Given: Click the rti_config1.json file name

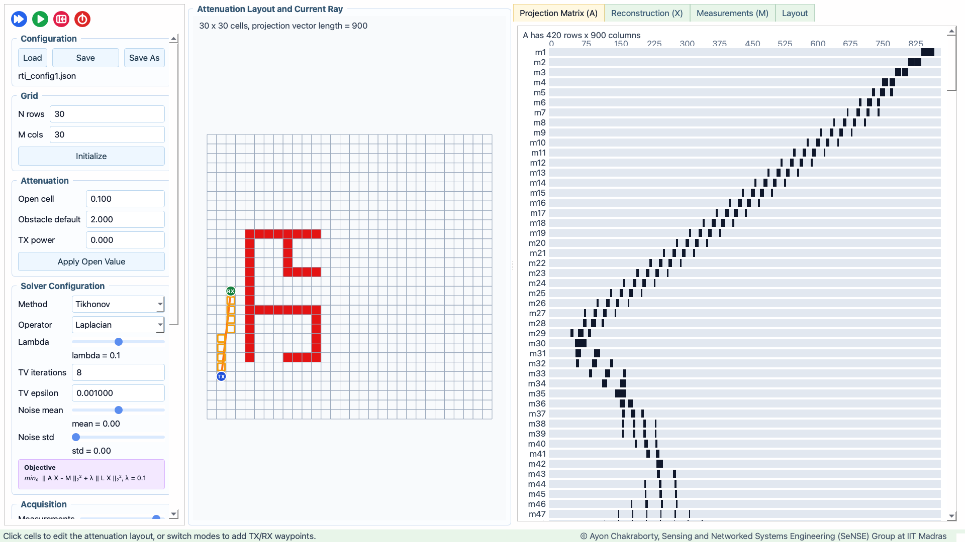Looking at the screenshot, I should tap(47, 76).
